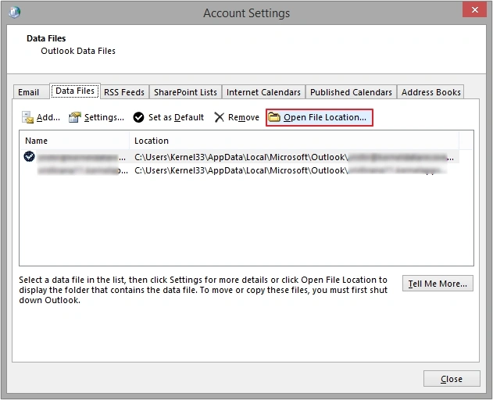Select the second data file's blurred name
Viewport: 493px width, 400px height.
coord(83,171)
